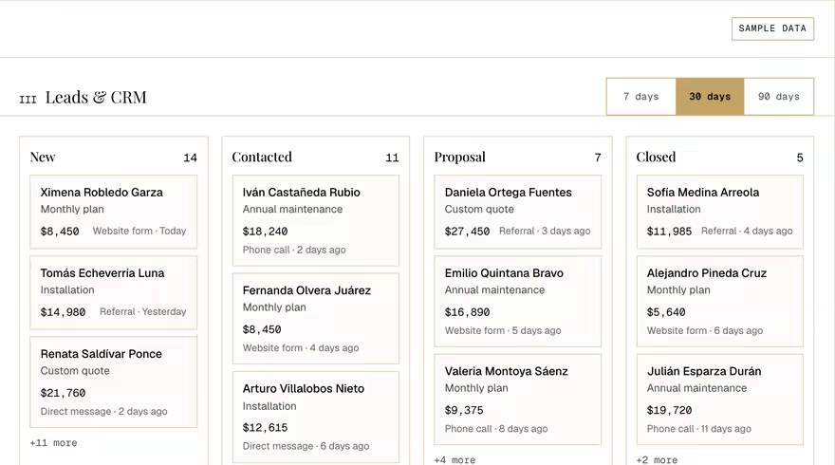
Task: Click the $21,760 amount
Action: point(63,393)
